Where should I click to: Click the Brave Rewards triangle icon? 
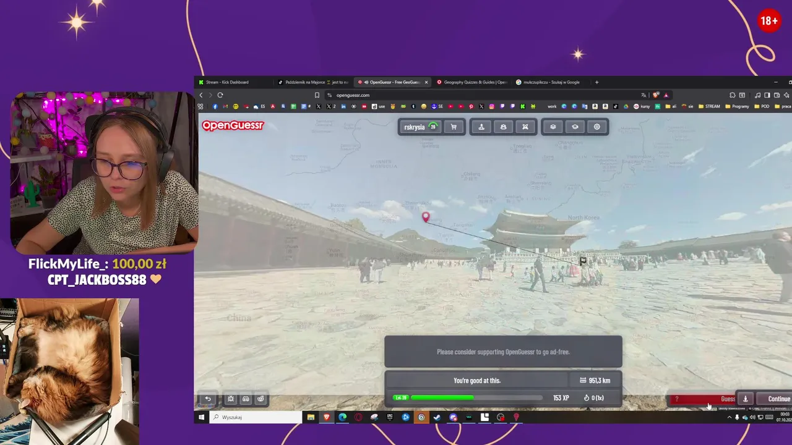click(666, 95)
